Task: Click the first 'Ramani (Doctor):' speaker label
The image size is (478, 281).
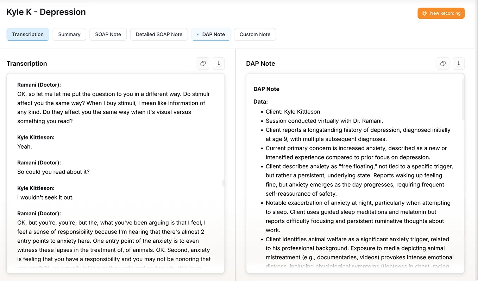Action: click(x=39, y=85)
